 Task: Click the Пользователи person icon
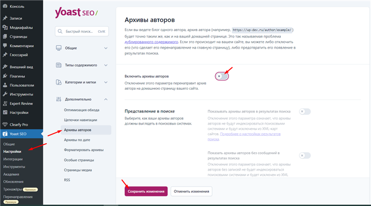point(5,85)
